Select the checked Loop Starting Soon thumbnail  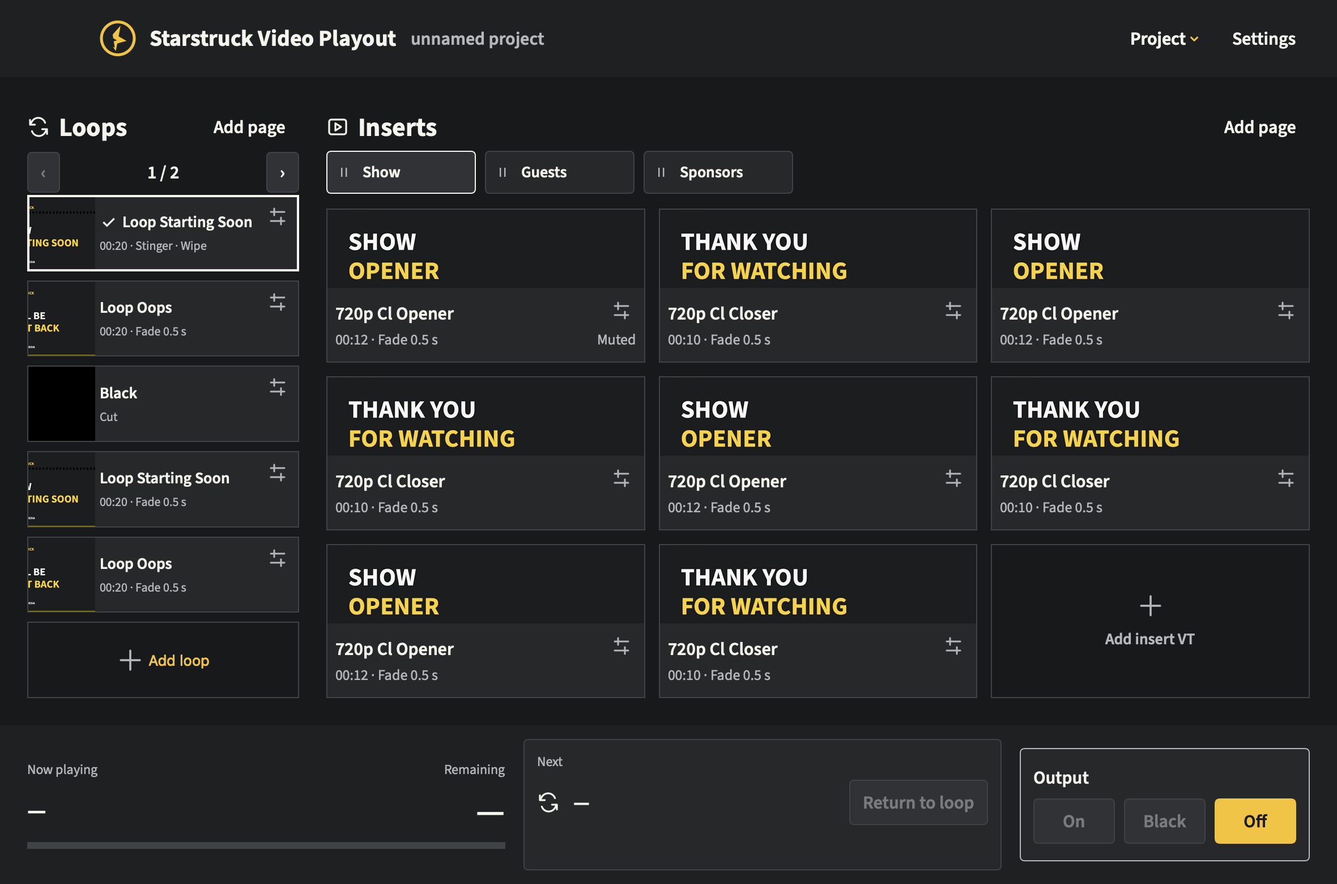(62, 233)
